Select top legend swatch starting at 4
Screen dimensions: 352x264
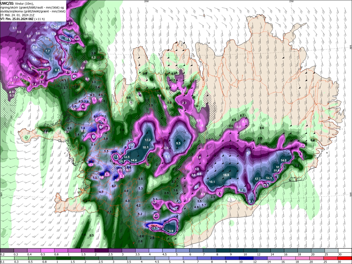click(x=156, y=250)
